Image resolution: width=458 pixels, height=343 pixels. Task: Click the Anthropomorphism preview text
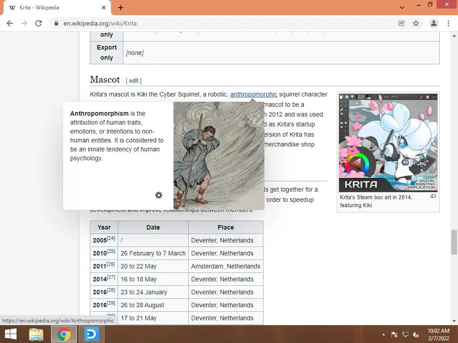(x=117, y=136)
